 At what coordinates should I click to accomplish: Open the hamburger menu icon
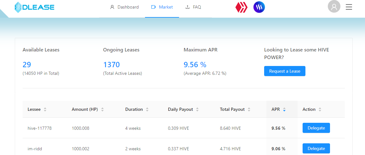[x=349, y=7]
